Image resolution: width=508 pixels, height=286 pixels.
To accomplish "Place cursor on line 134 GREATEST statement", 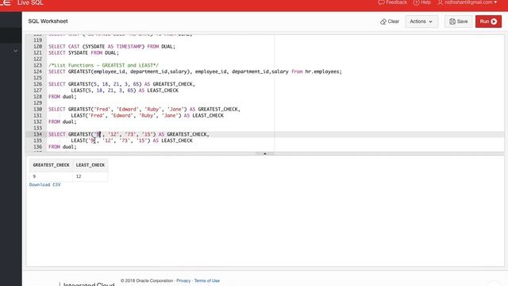I will 129,134.
